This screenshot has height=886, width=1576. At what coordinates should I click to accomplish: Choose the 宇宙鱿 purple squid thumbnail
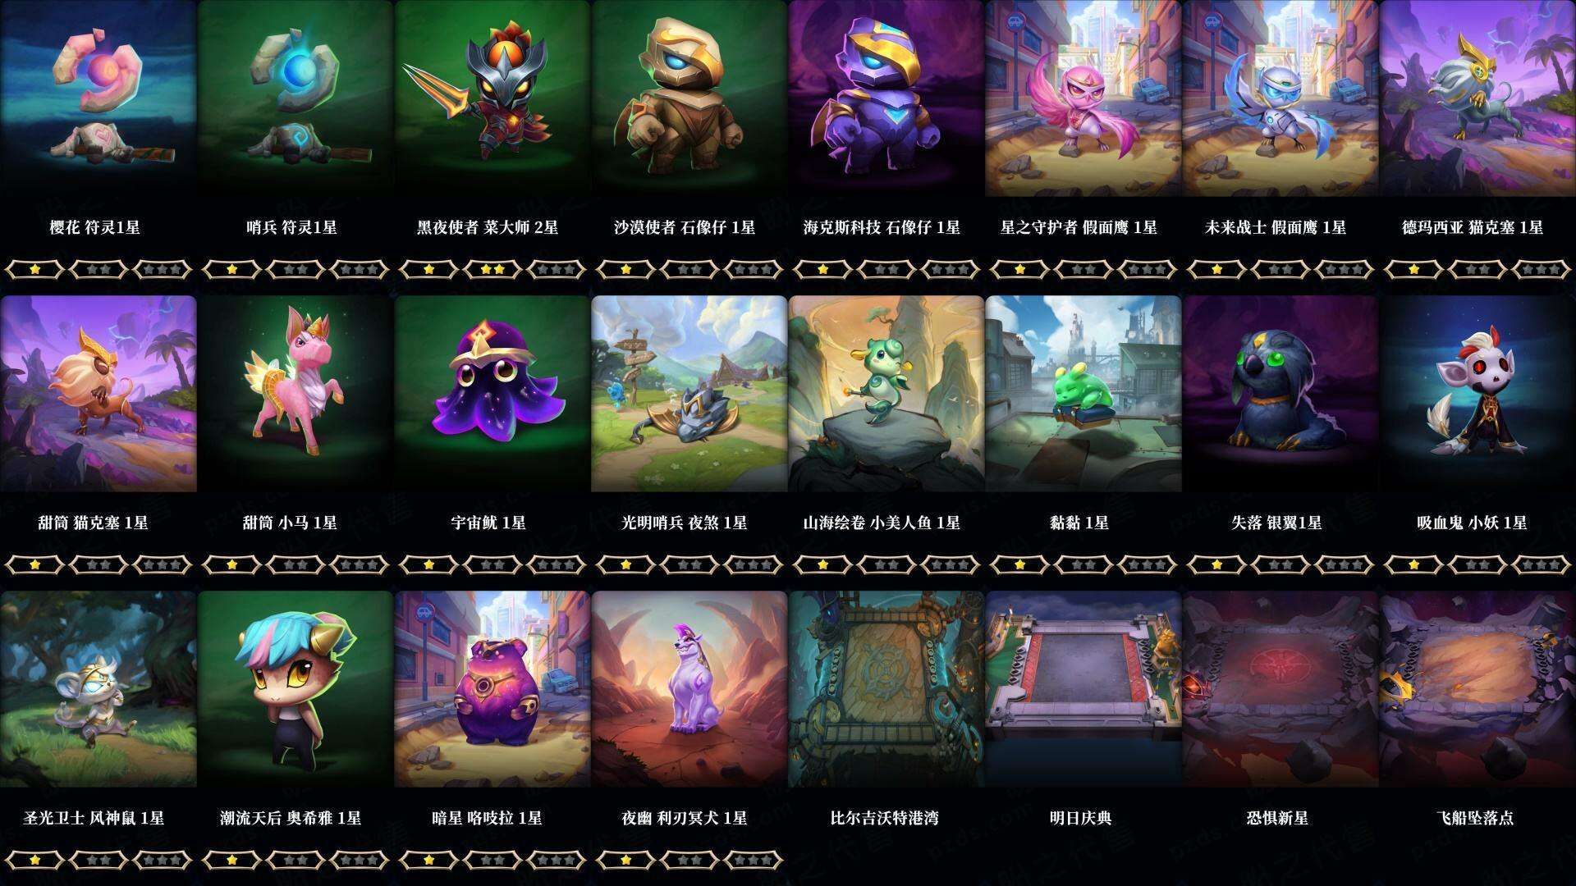click(x=492, y=394)
